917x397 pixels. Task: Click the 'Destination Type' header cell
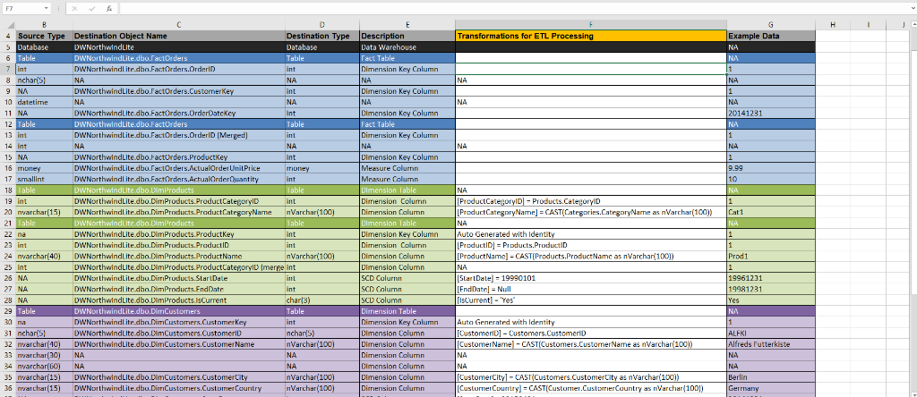322,36
